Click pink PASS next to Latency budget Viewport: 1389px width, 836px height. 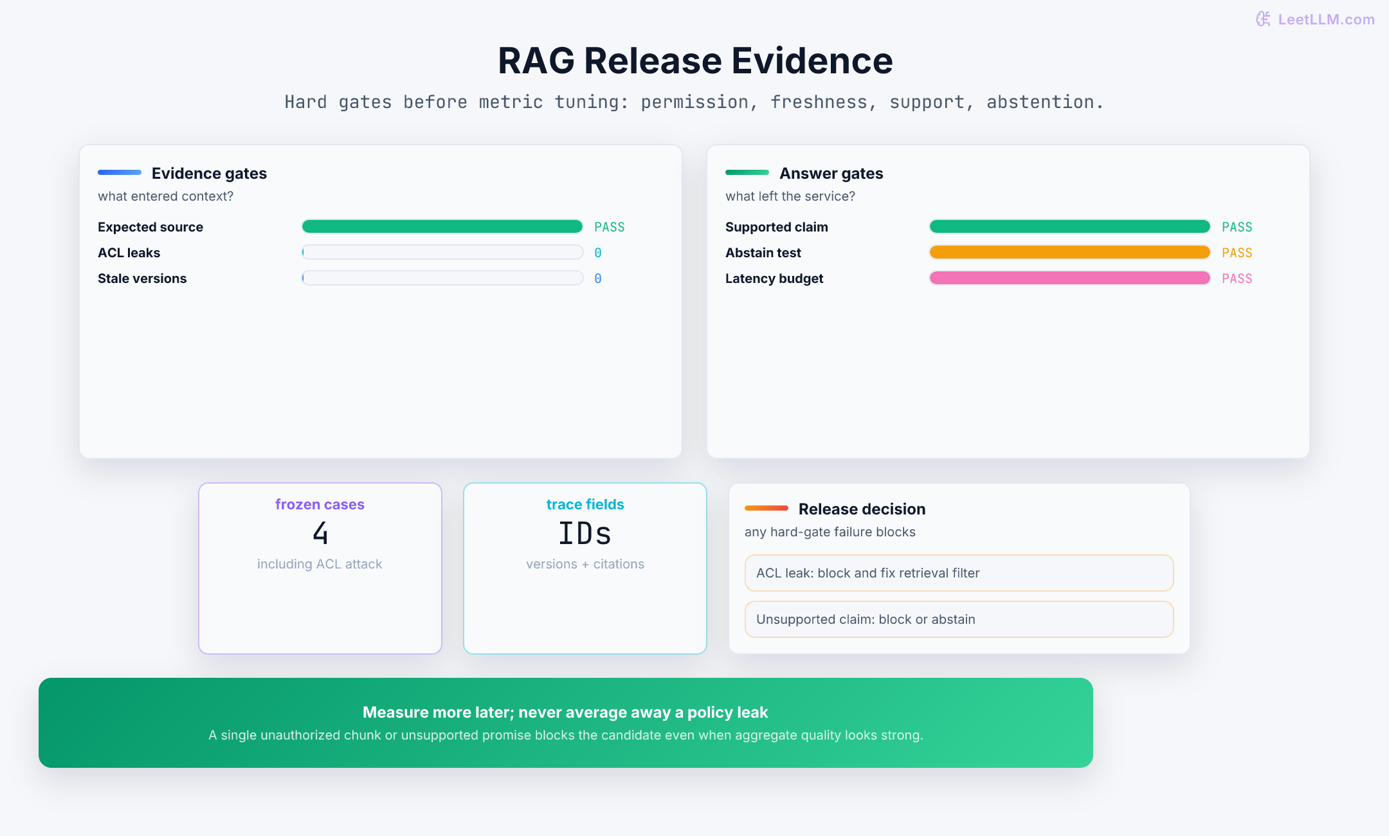1237,278
